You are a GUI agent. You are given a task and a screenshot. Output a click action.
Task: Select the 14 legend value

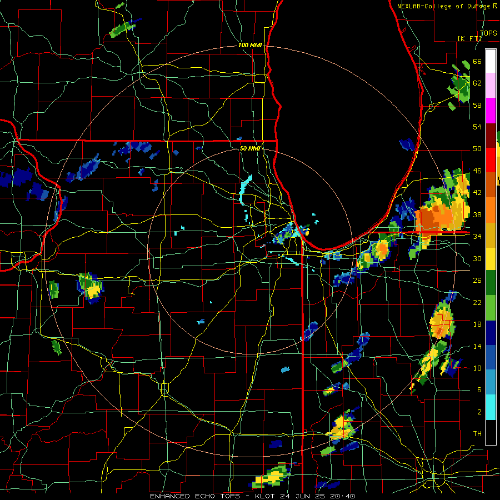pyautogui.click(x=477, y=346)
